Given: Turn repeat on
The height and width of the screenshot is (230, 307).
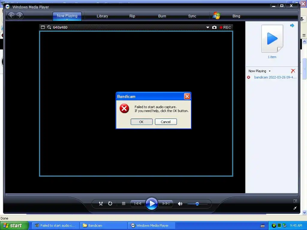Looking at the screenshot, I should (x=110, y=204).
